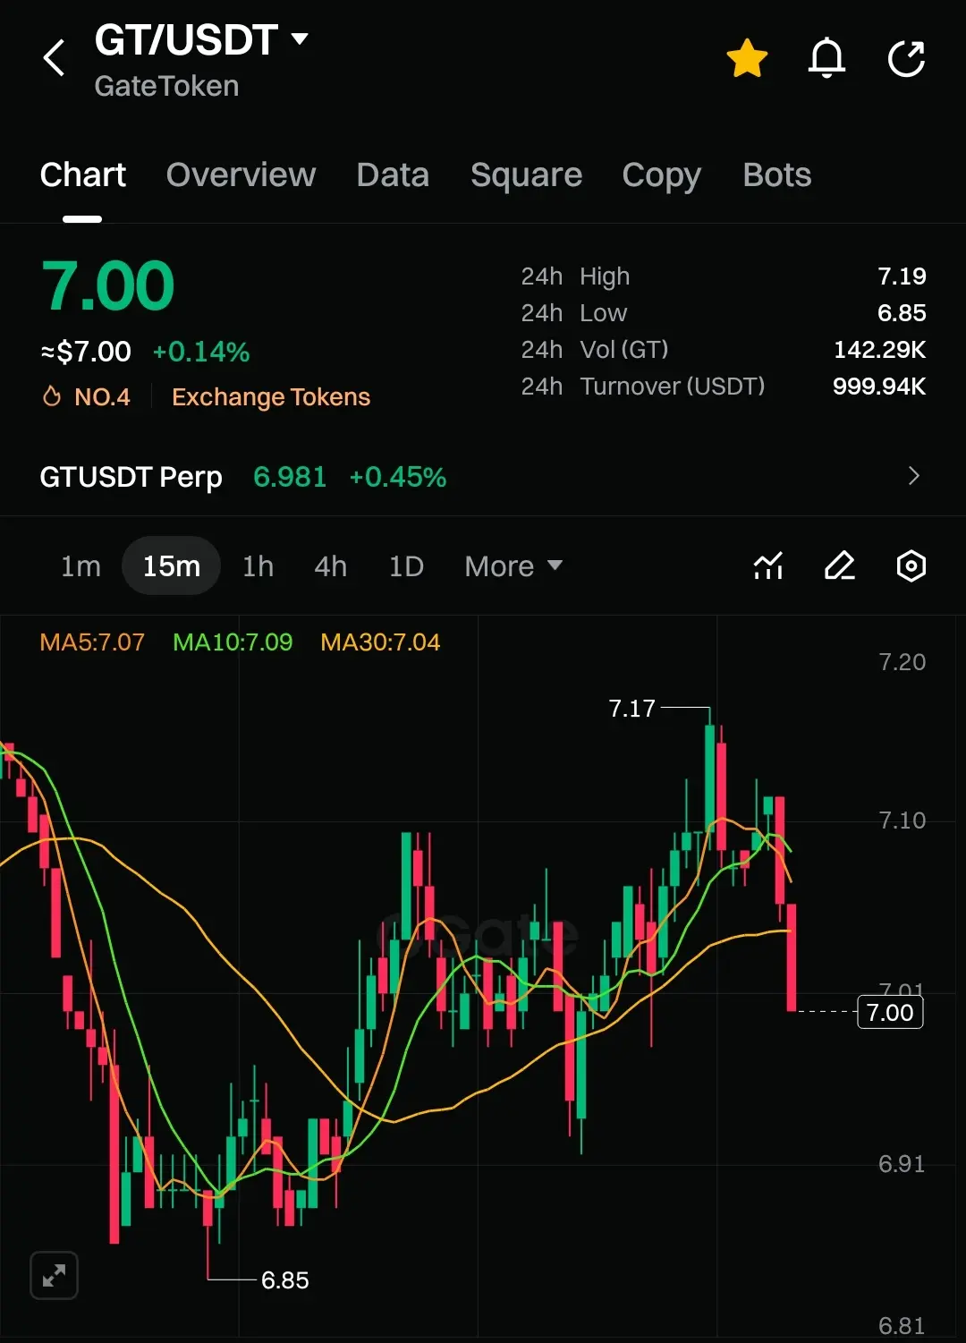The width and height of the screenshot is (966, 1343).
Task: Go back using the left arrow
Action: click(x=55, y=58)
